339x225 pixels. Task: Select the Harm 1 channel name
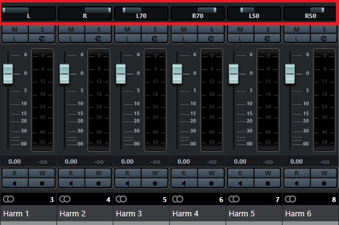click(16, 214)
